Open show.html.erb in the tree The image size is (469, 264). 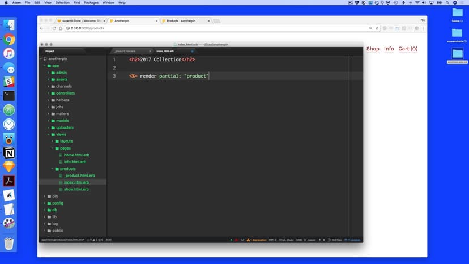click(76, 189)
